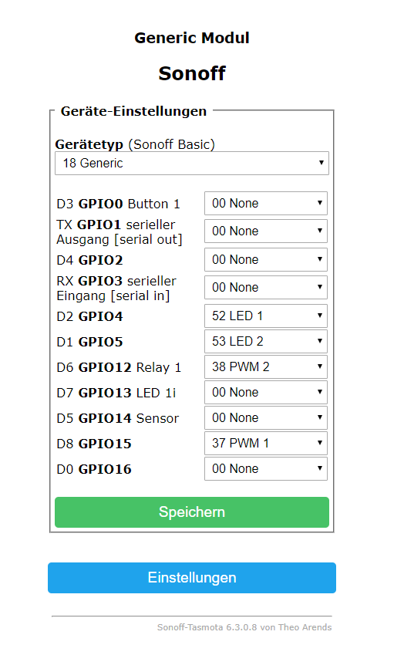
Task: Click the green Speichern button
Action: tap(191, 512)
